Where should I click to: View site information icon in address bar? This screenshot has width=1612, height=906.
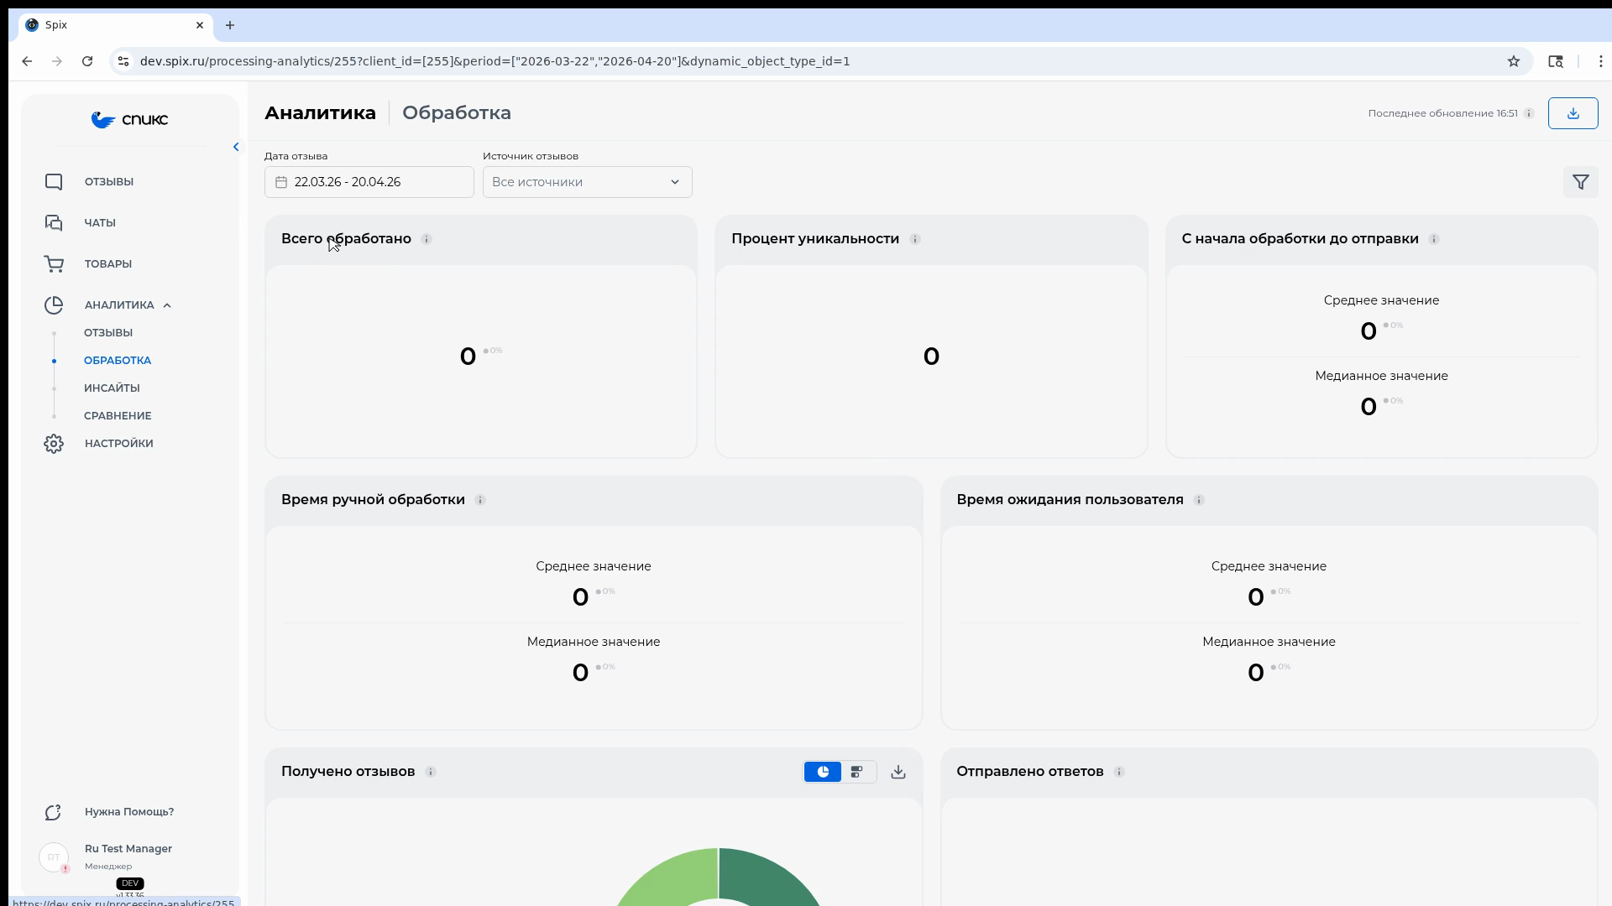click(123, 61)
